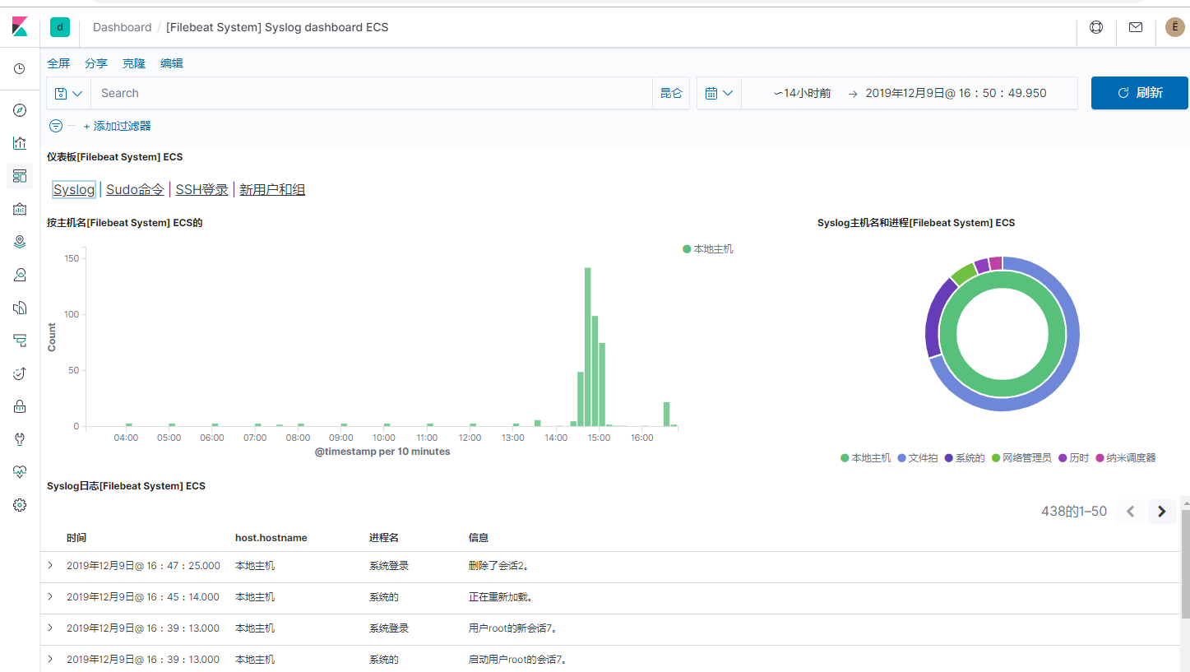Toggle 历时 legend item in donut chart
This screenshot has width=1190, height=672.
(1073, 458)
